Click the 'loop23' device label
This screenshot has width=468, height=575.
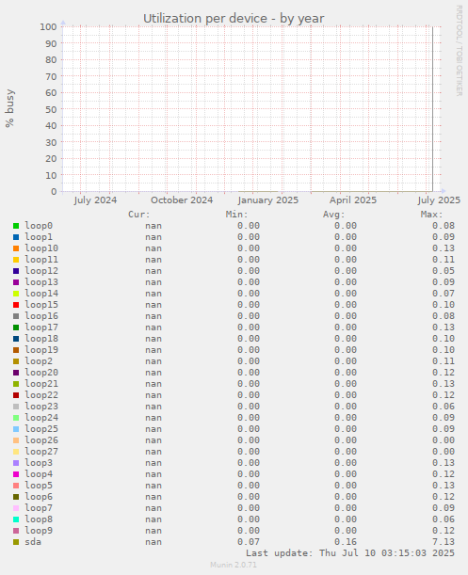click(x=41, y=407)
